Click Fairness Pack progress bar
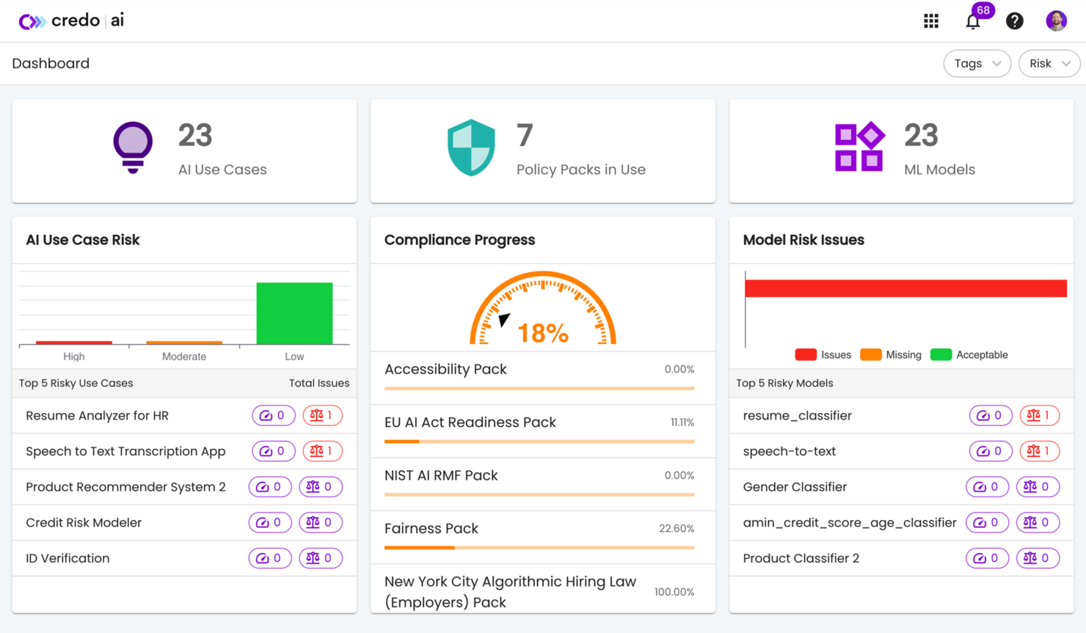 [x=539, y=548]
